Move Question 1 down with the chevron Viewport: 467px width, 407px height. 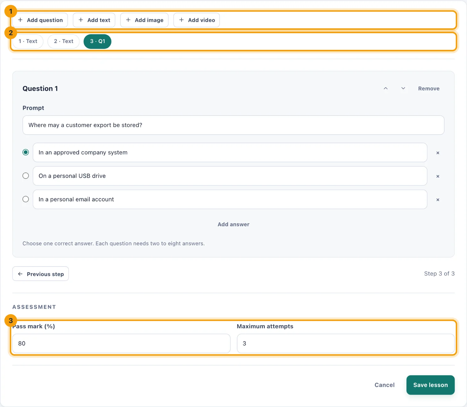click(x=403, y=89)
